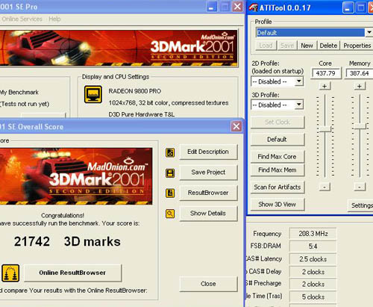This screenshot has width=373, height=307.
Task: Reset clocks with the Default button
Action: tap(278, 140)
